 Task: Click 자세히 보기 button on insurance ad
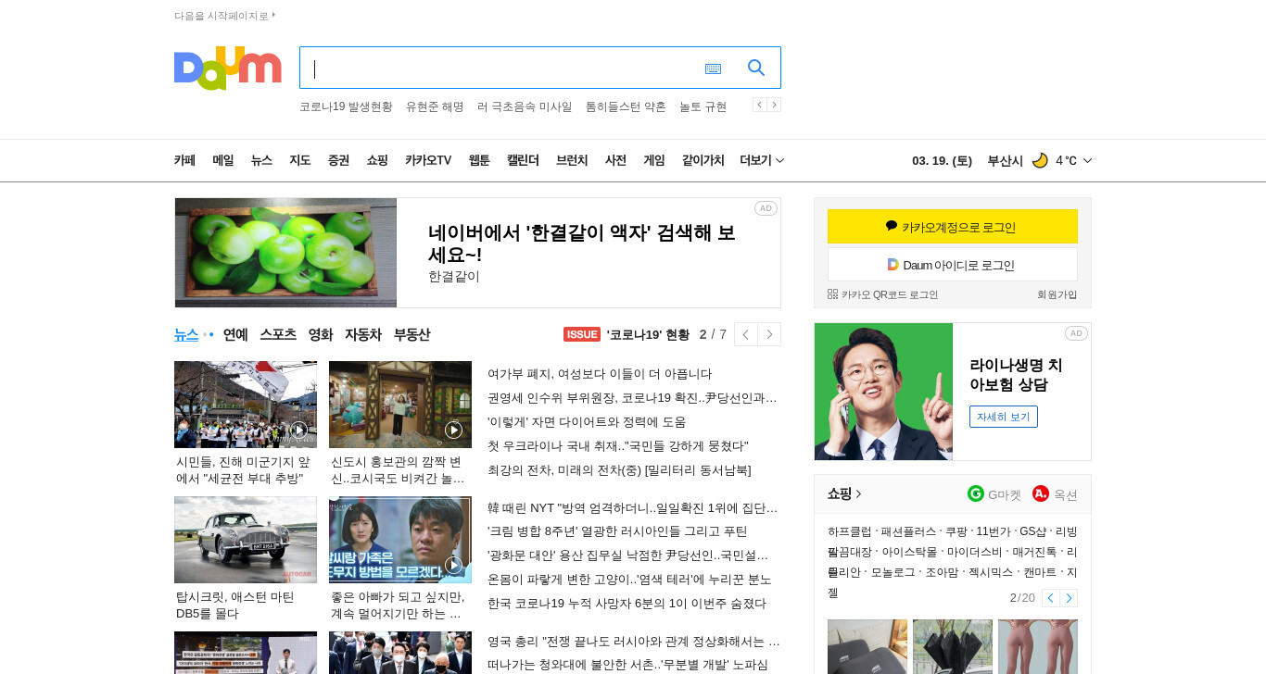(1004, 417)
